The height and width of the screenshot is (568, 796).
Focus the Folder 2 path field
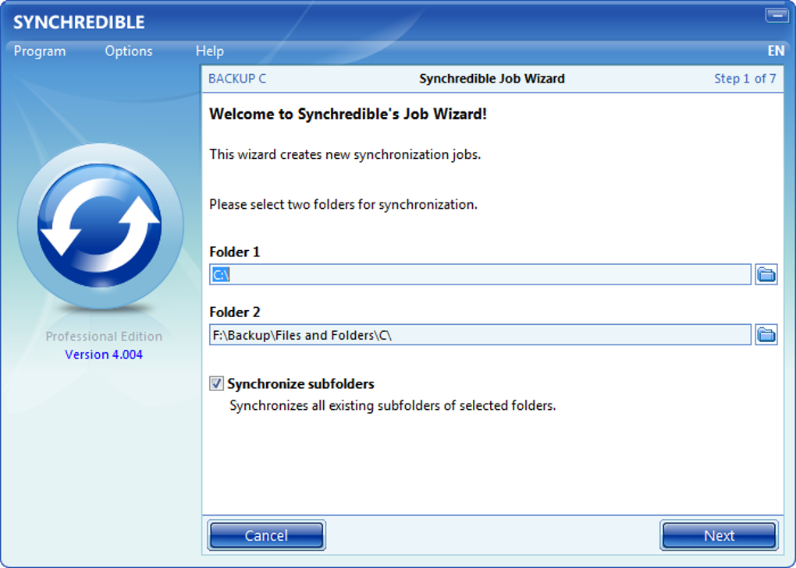point(480,335)
